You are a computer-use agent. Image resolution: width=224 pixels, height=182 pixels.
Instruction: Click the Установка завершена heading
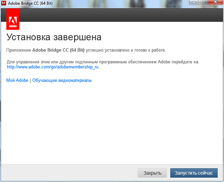pos(54,37)
